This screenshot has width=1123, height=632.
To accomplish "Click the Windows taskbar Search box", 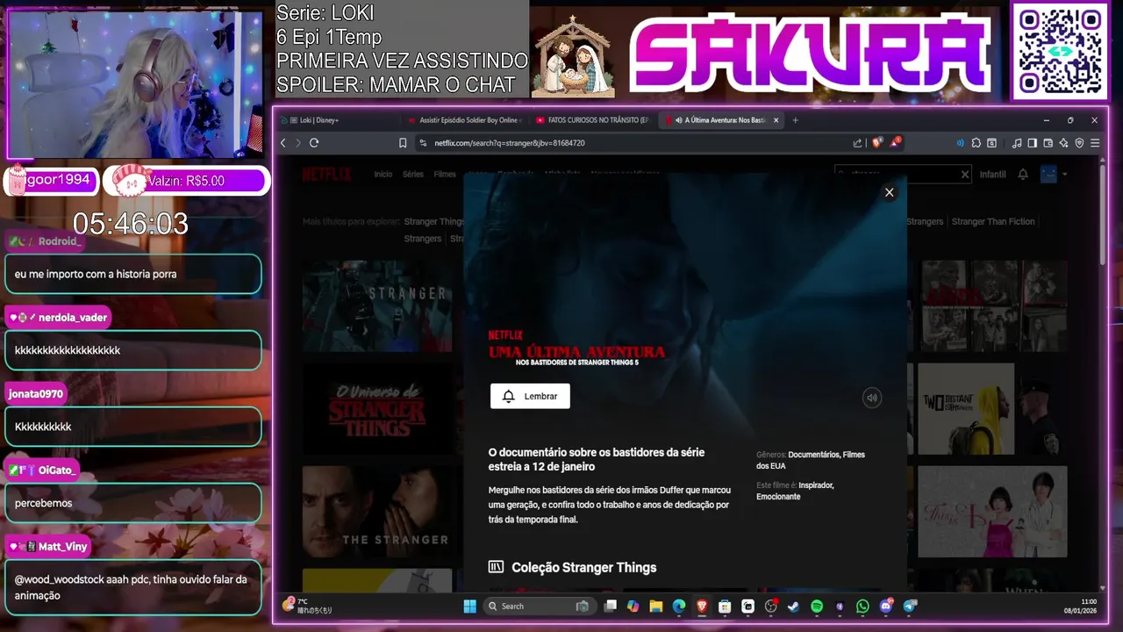I will click(x=540, y=606).
